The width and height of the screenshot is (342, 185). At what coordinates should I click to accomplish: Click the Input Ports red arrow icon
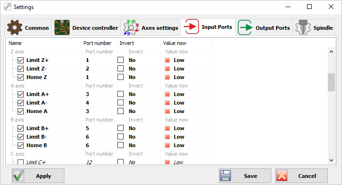click(191, 26)
